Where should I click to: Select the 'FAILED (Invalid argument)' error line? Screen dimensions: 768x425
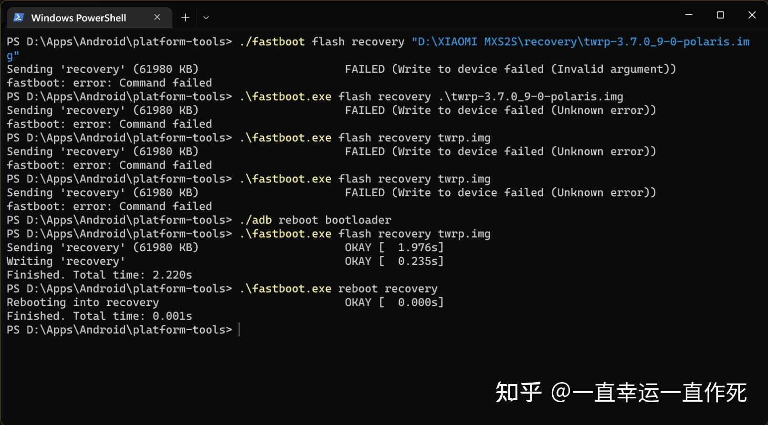pyautogui.click(x=511, y=69)
